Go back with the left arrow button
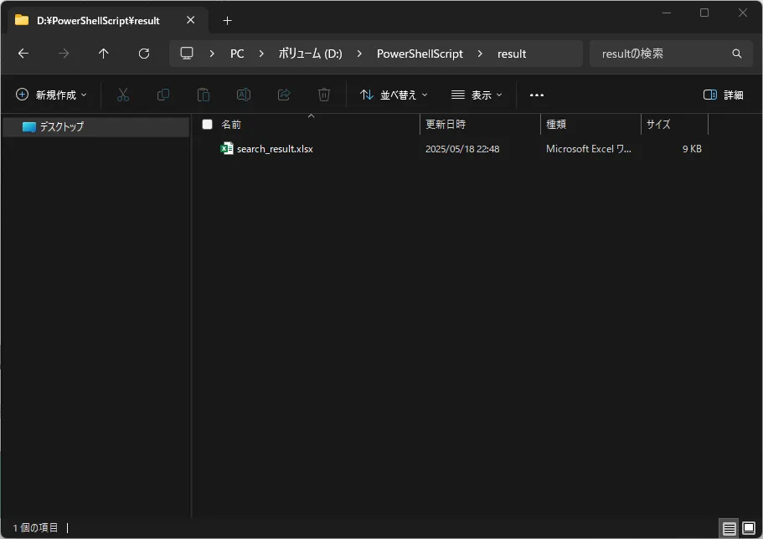The image size is (763, 539). (x=23, y=54)
